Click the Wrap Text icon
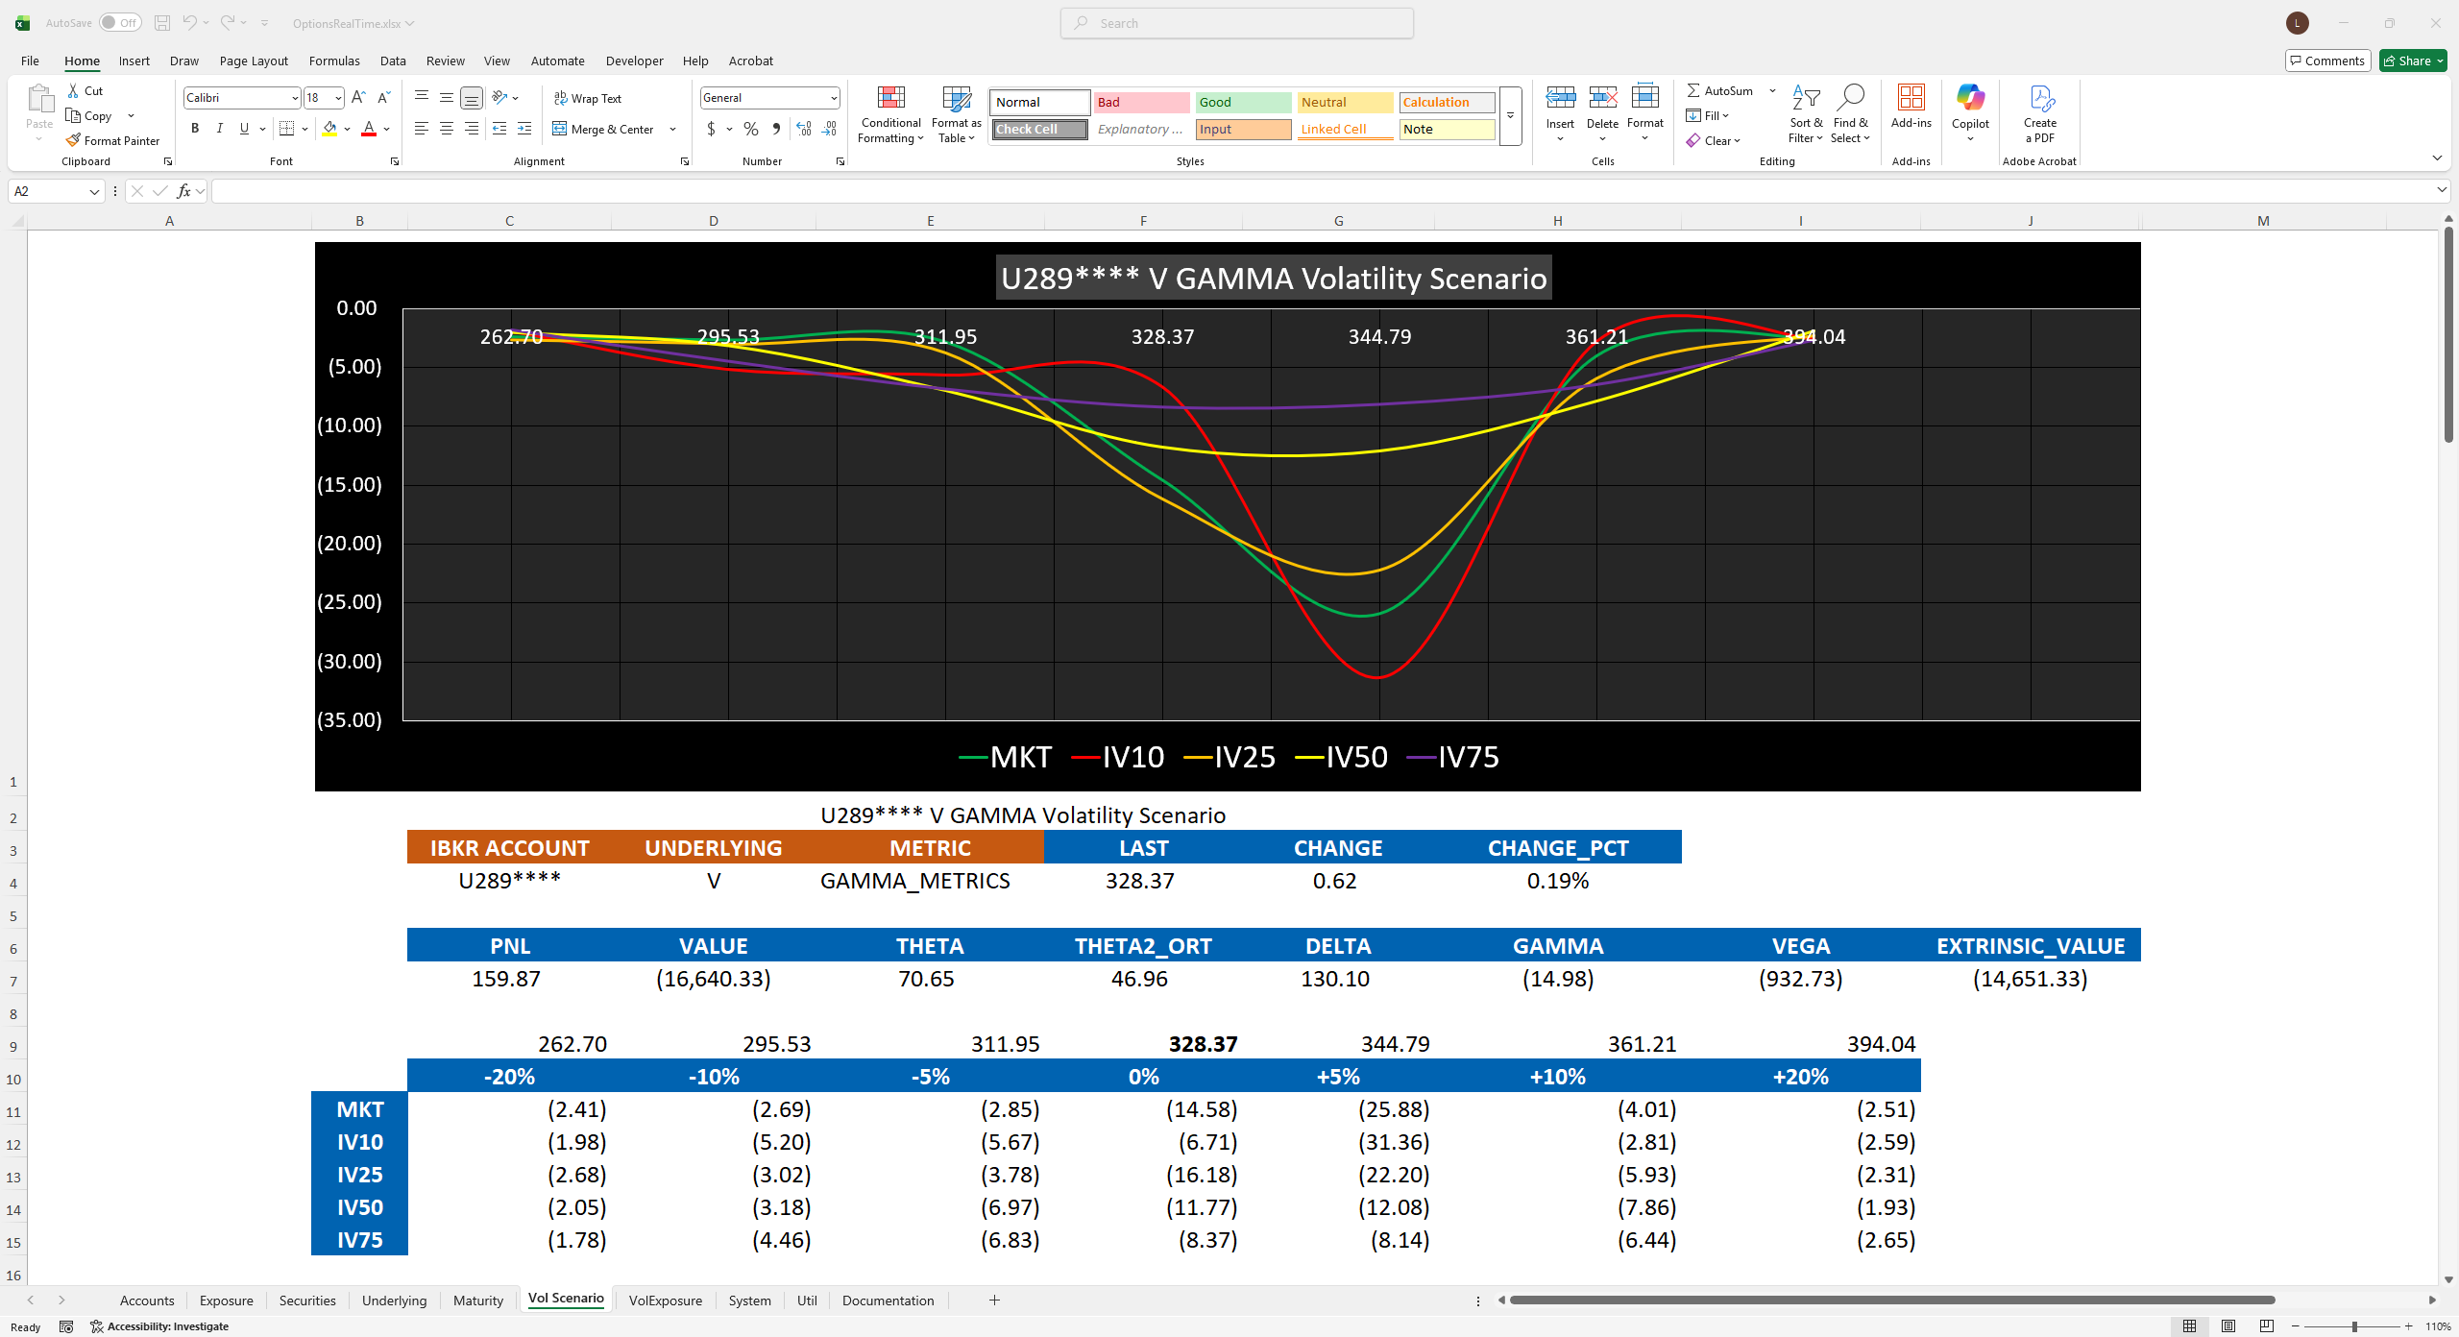This screenshot has width=2459, height=1337. 560,97
